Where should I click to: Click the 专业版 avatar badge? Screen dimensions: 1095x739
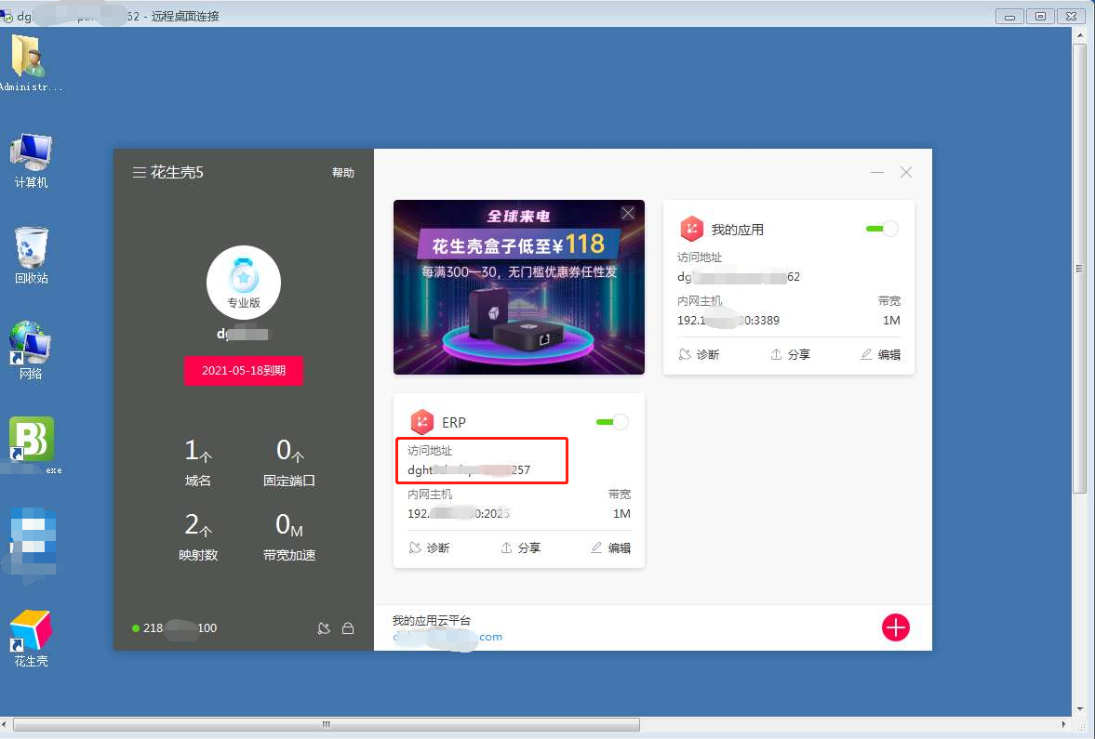click(243, 283)
